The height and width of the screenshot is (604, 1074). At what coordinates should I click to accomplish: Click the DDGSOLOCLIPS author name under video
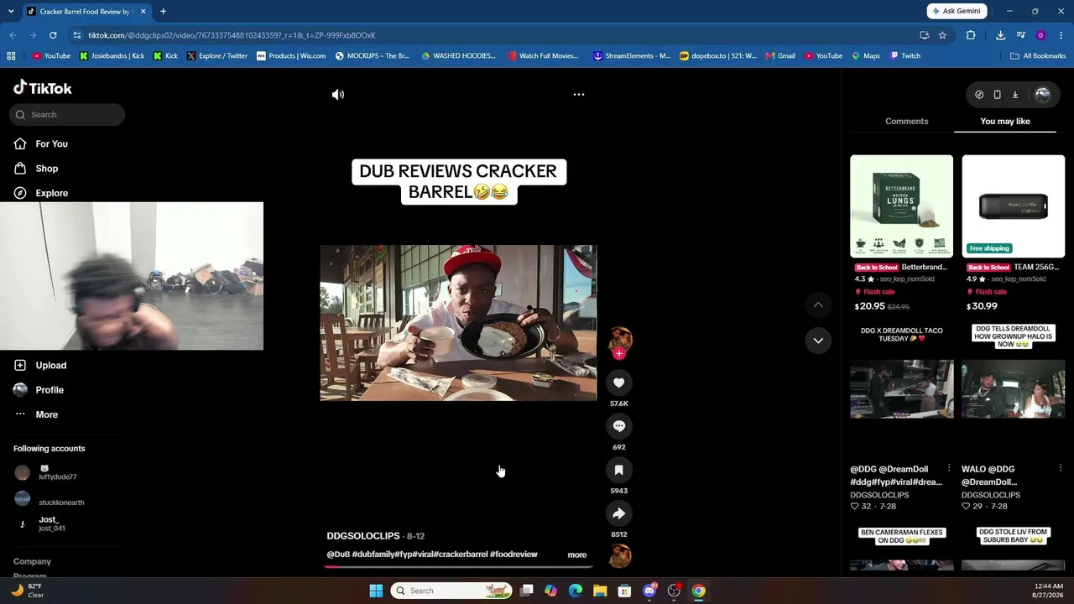[363, 536]
